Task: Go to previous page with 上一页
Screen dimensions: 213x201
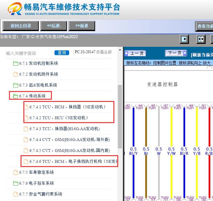Action: click(135, 53)
